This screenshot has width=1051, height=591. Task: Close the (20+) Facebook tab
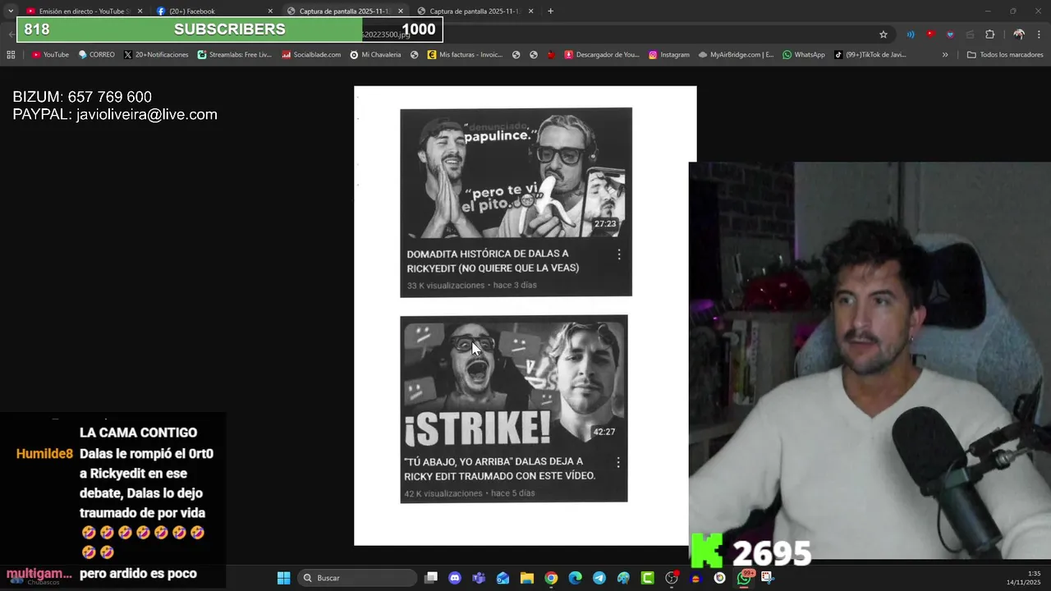pyautogui.click(x=270, y=11)
